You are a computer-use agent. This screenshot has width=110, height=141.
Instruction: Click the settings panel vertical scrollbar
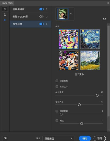point(109,71)
